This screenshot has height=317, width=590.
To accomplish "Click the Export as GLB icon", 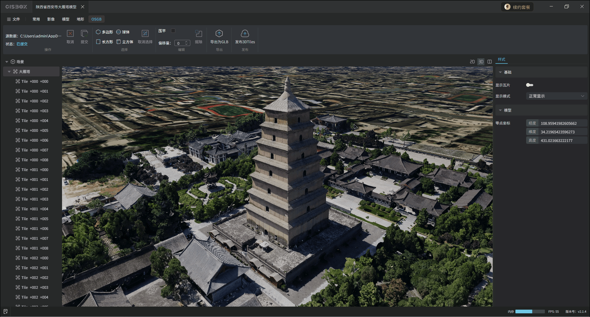I will coord(219,34).
